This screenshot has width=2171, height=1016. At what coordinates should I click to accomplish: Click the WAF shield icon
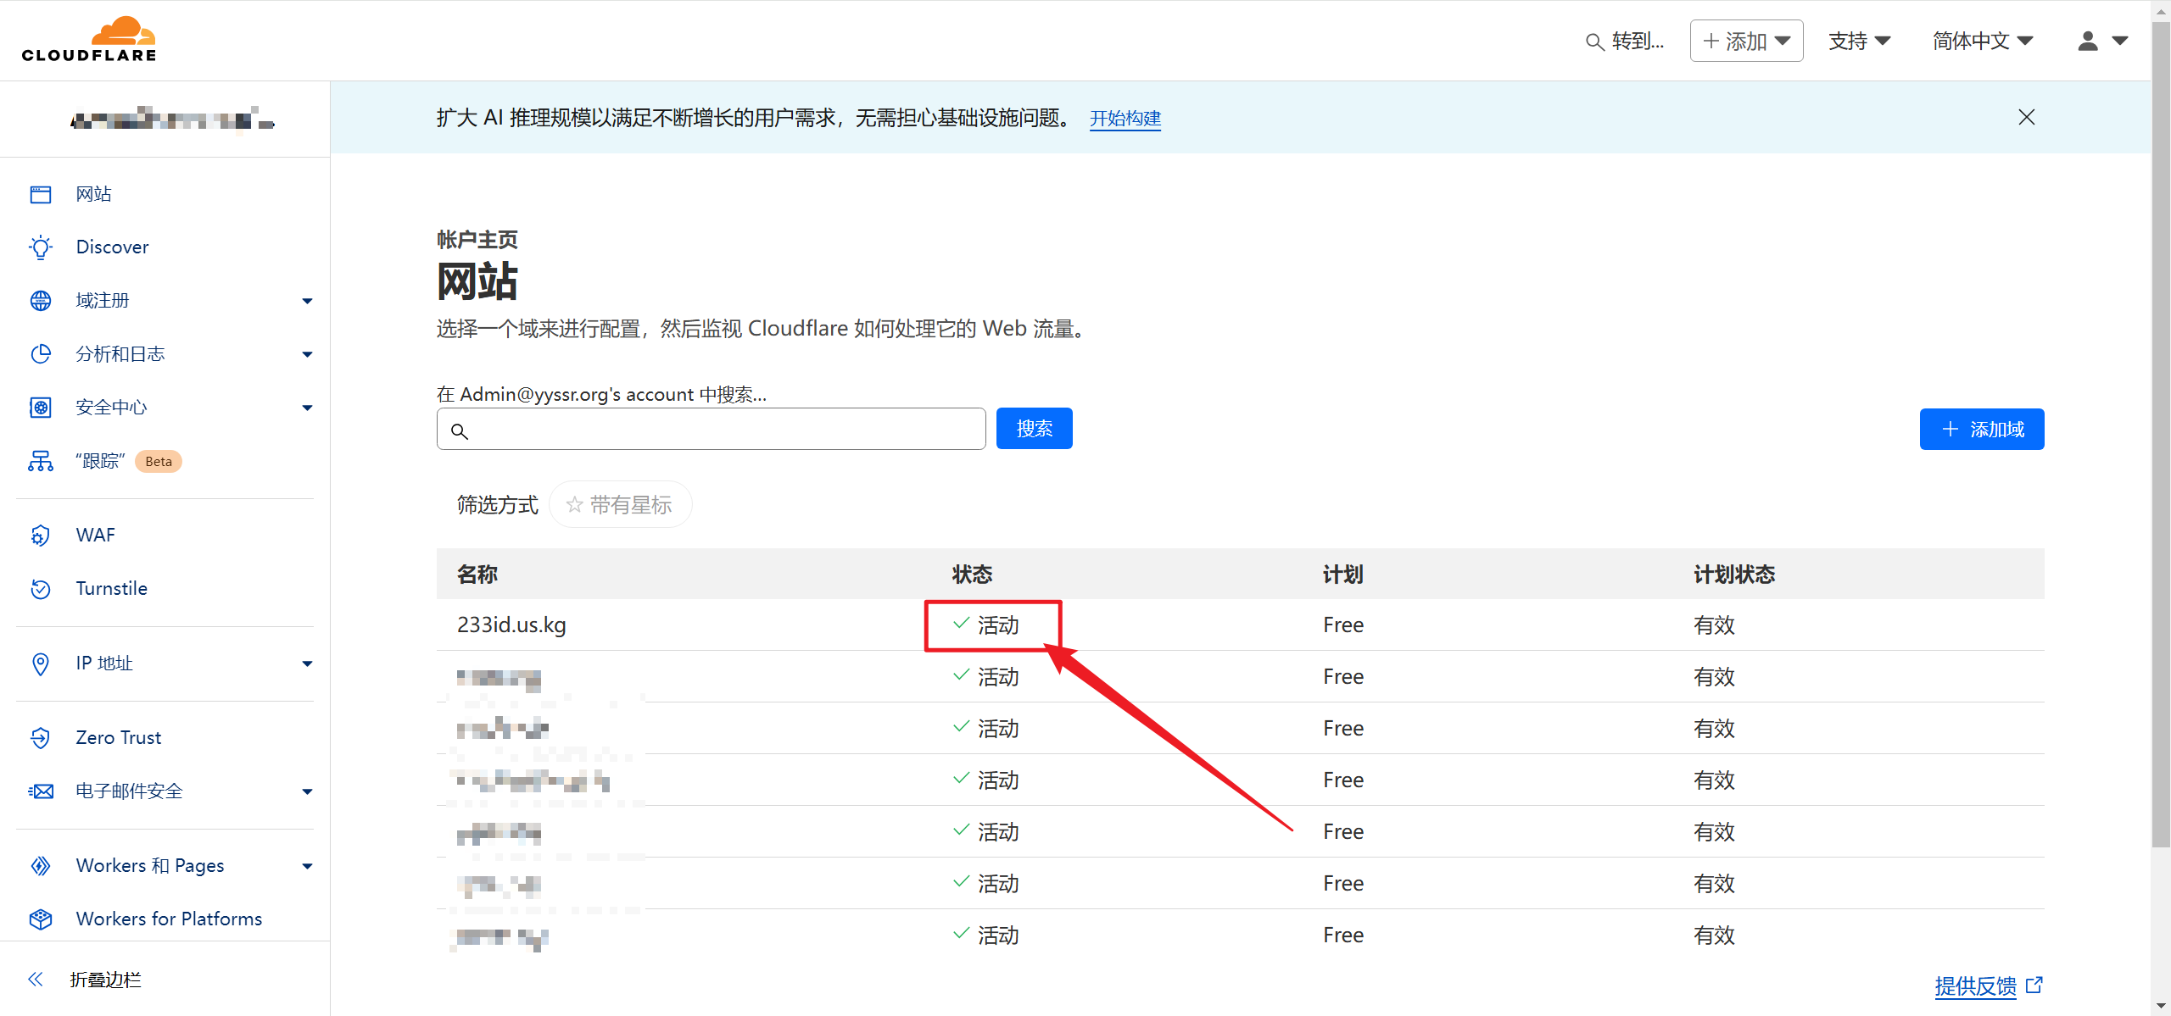coord(41,536)
